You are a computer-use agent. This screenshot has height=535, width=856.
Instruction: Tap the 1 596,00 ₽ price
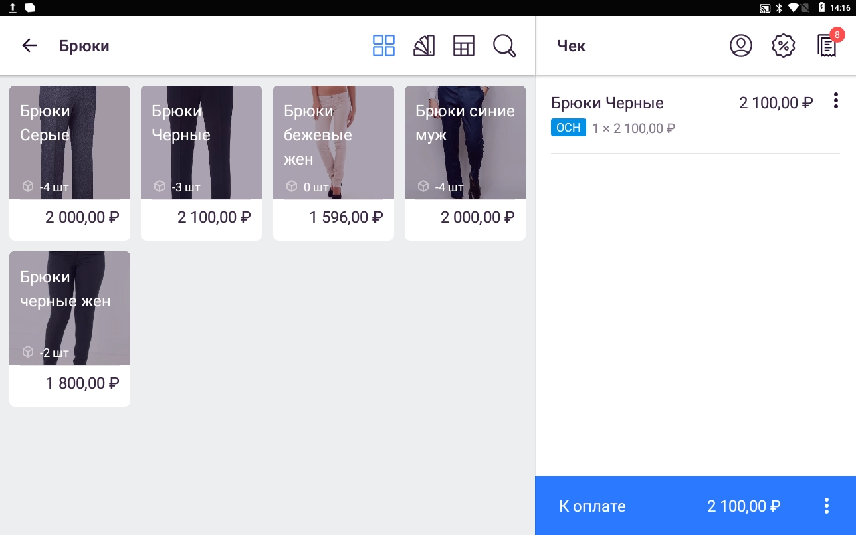pos(346,217)
